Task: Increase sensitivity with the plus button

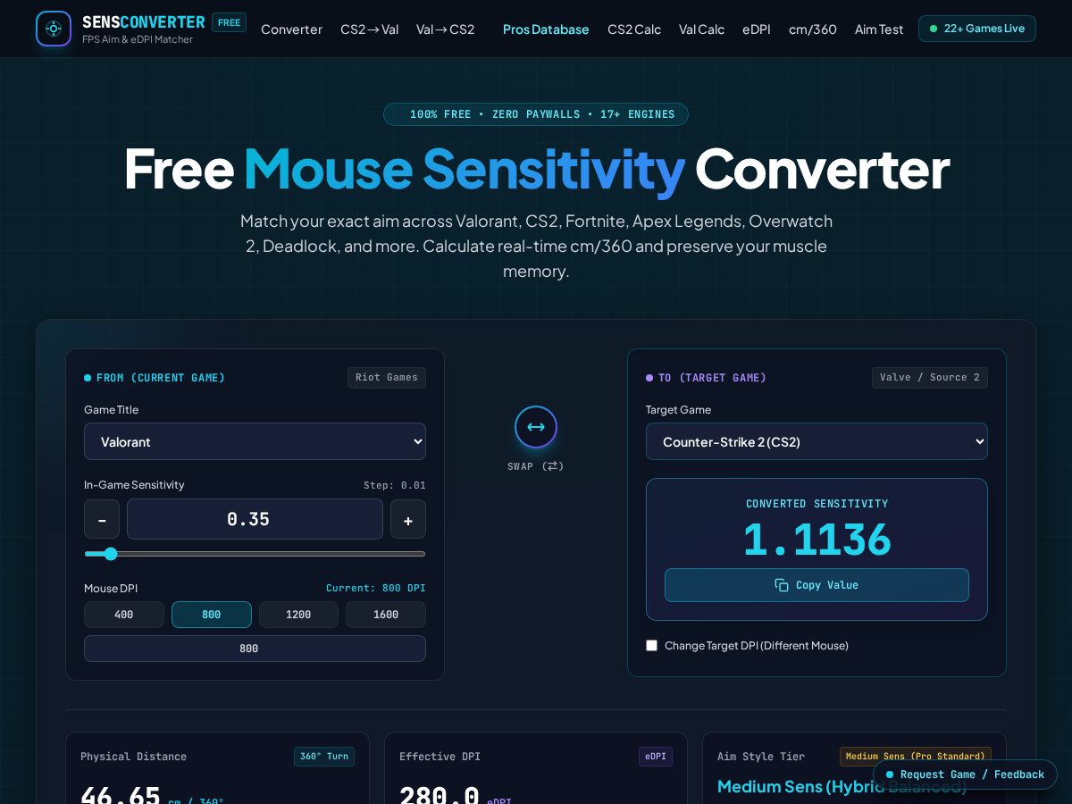Action: point(408,519)
